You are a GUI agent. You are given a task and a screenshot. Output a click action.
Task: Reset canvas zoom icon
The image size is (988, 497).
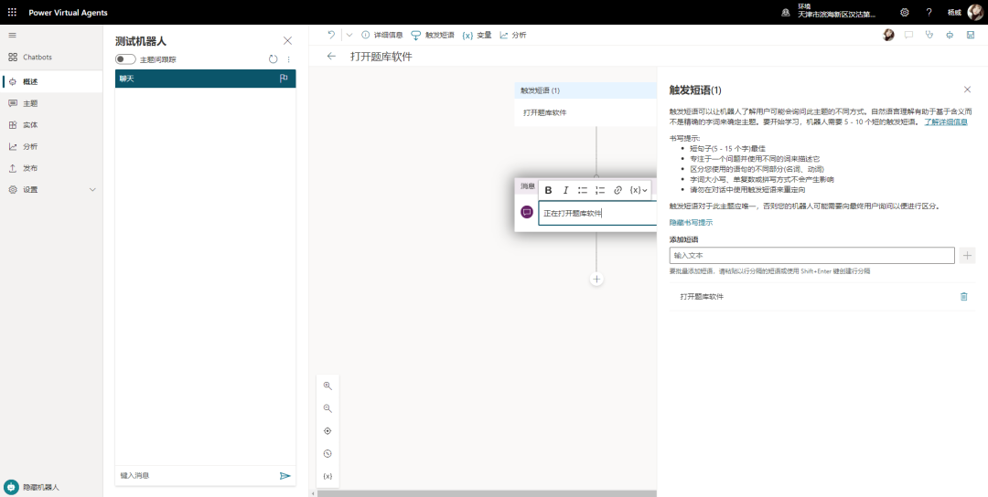328,453
